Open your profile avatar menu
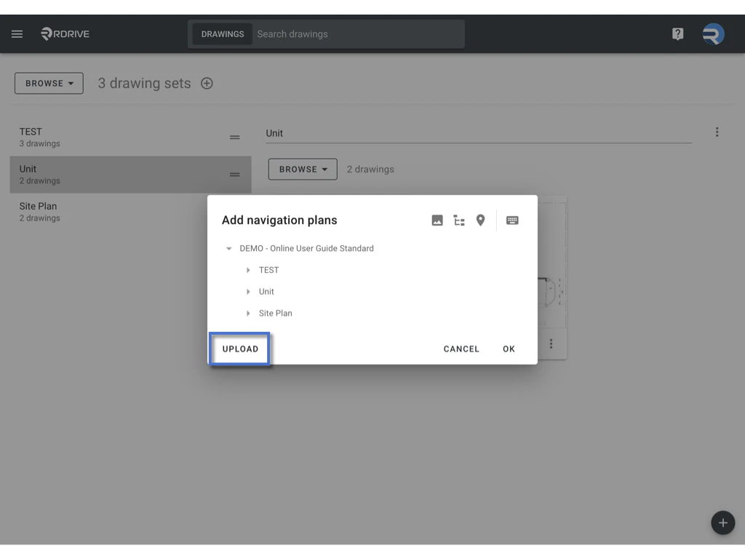 click(712, 33)
